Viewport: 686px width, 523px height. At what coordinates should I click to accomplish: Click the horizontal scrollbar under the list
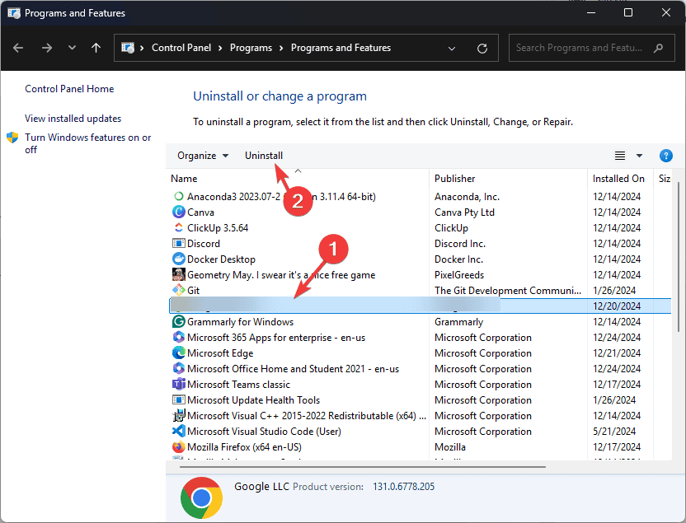pyautogui.click(x=362, y=467)
